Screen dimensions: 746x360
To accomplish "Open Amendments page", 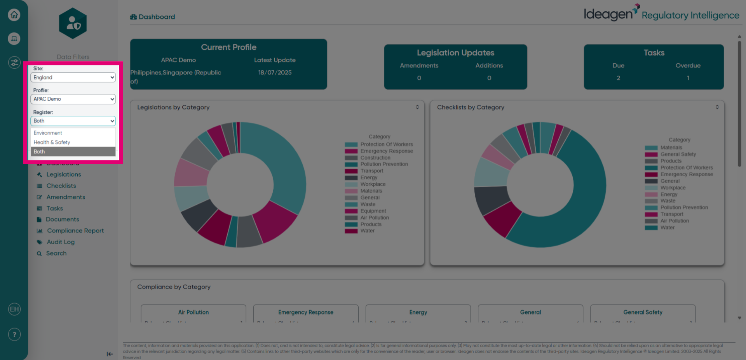I will pos(66,197).
